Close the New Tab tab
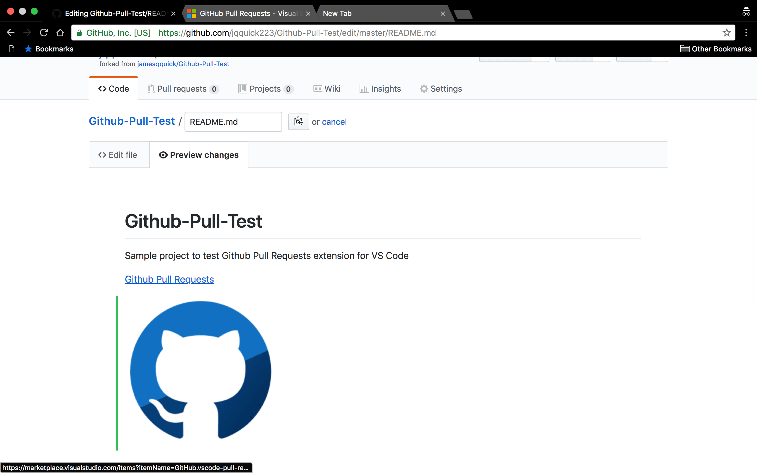 443,14
